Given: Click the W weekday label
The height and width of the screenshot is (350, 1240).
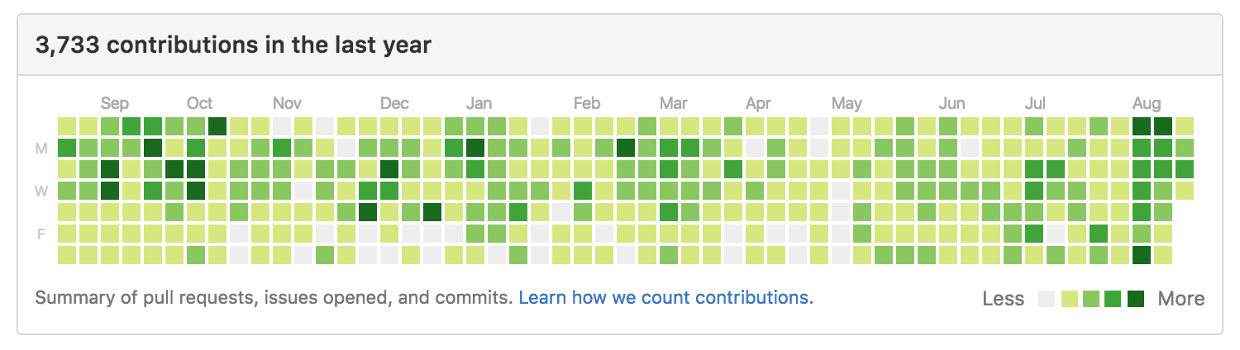Looking at the screenshot, I should (41, 192).
